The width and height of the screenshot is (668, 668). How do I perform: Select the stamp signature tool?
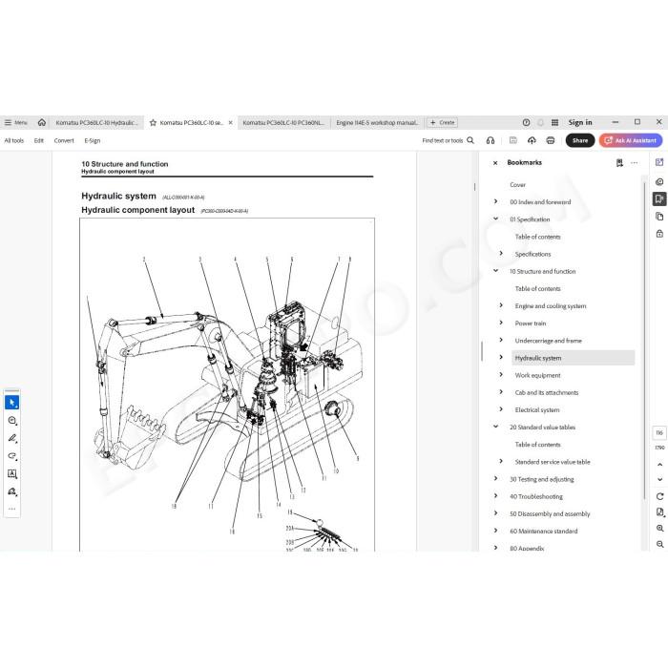(x=11, y=491)
